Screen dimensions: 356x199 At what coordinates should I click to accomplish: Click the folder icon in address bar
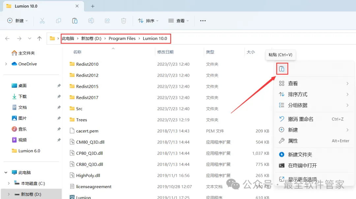point(52,38)
